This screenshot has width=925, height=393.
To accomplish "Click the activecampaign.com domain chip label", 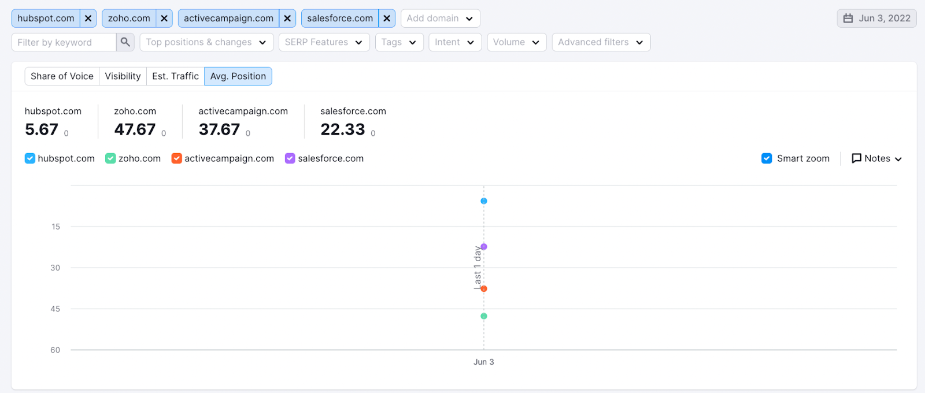I will (228, 18).
